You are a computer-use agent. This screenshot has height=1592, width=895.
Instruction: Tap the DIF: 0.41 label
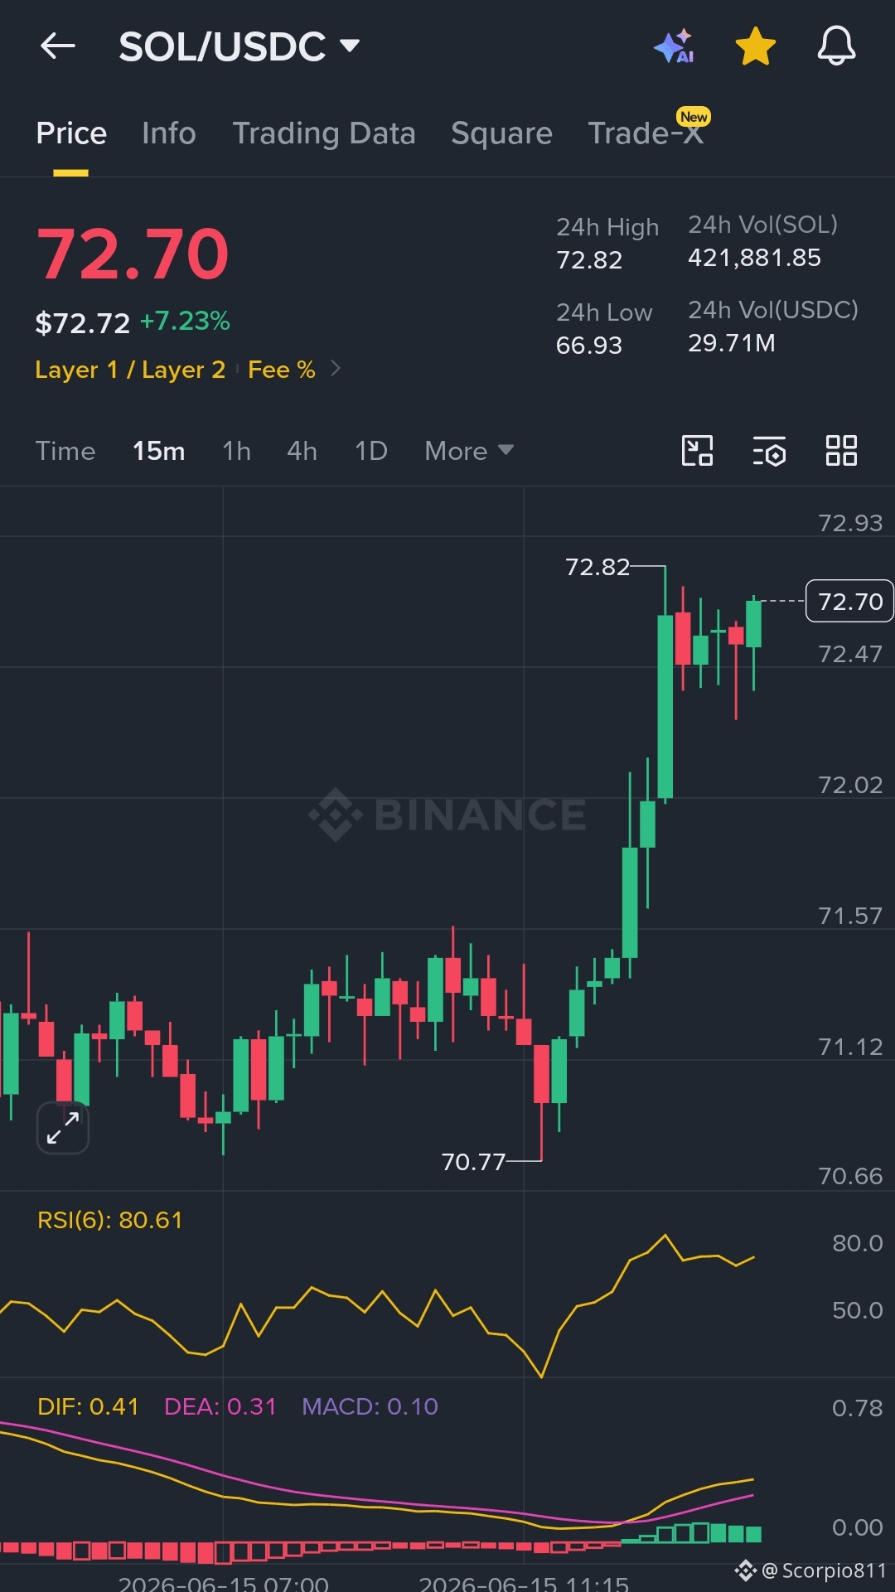pos(88,1406)
